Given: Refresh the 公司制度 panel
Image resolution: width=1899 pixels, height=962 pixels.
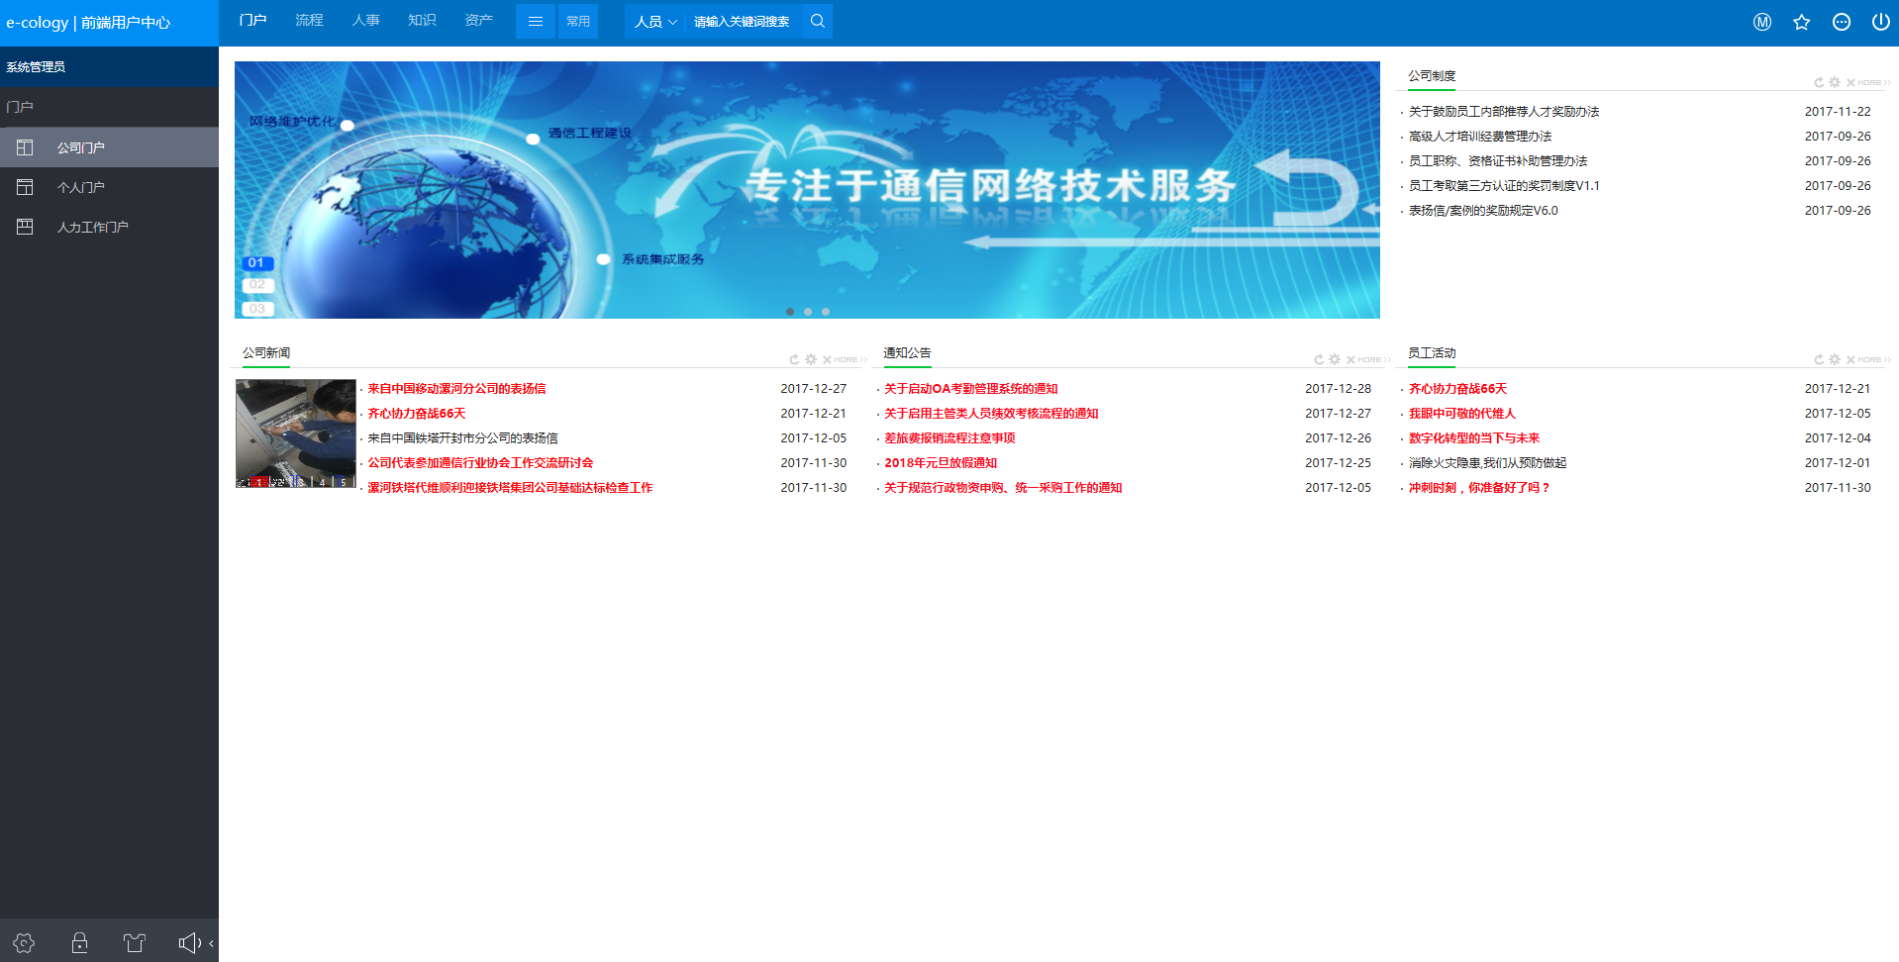Looking at the screenshot, I should point(1819,82).
